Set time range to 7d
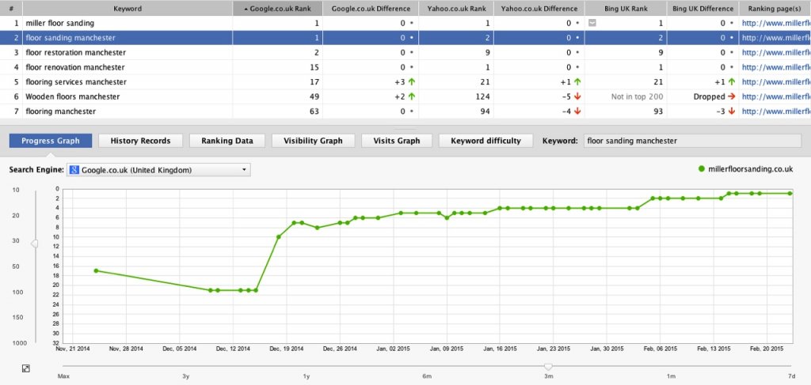The width and height of the screenshot is (811, 385). pos(791,376)
